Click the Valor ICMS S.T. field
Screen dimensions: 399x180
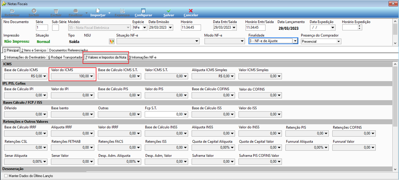pyautogui.click(x=166, y=76)
